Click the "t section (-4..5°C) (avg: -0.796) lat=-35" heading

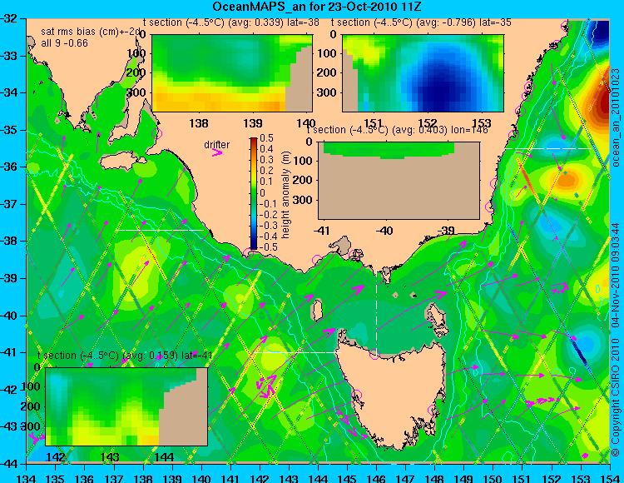(x=421, y=22)
